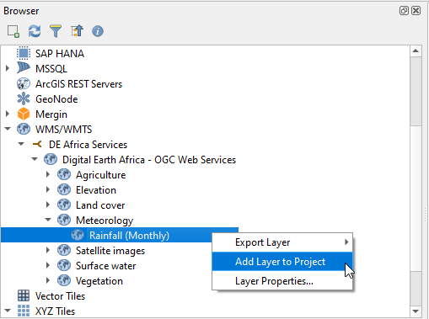Viewport: 429px width, 319px height.
Task: Undock the Browser panel
Action: [x=404, y=11]
